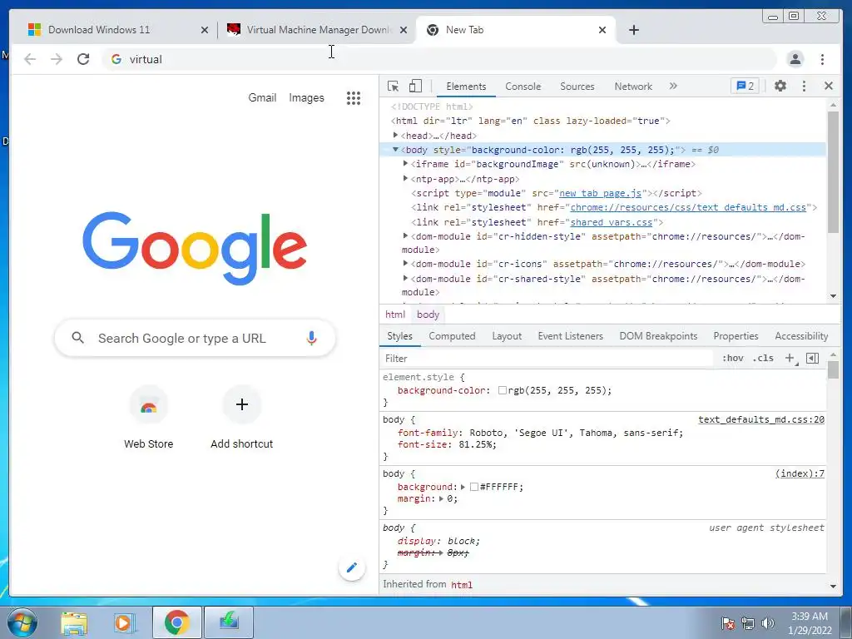
Task: Toggle the computed styles sidebar icon
Action: (812, 358)
